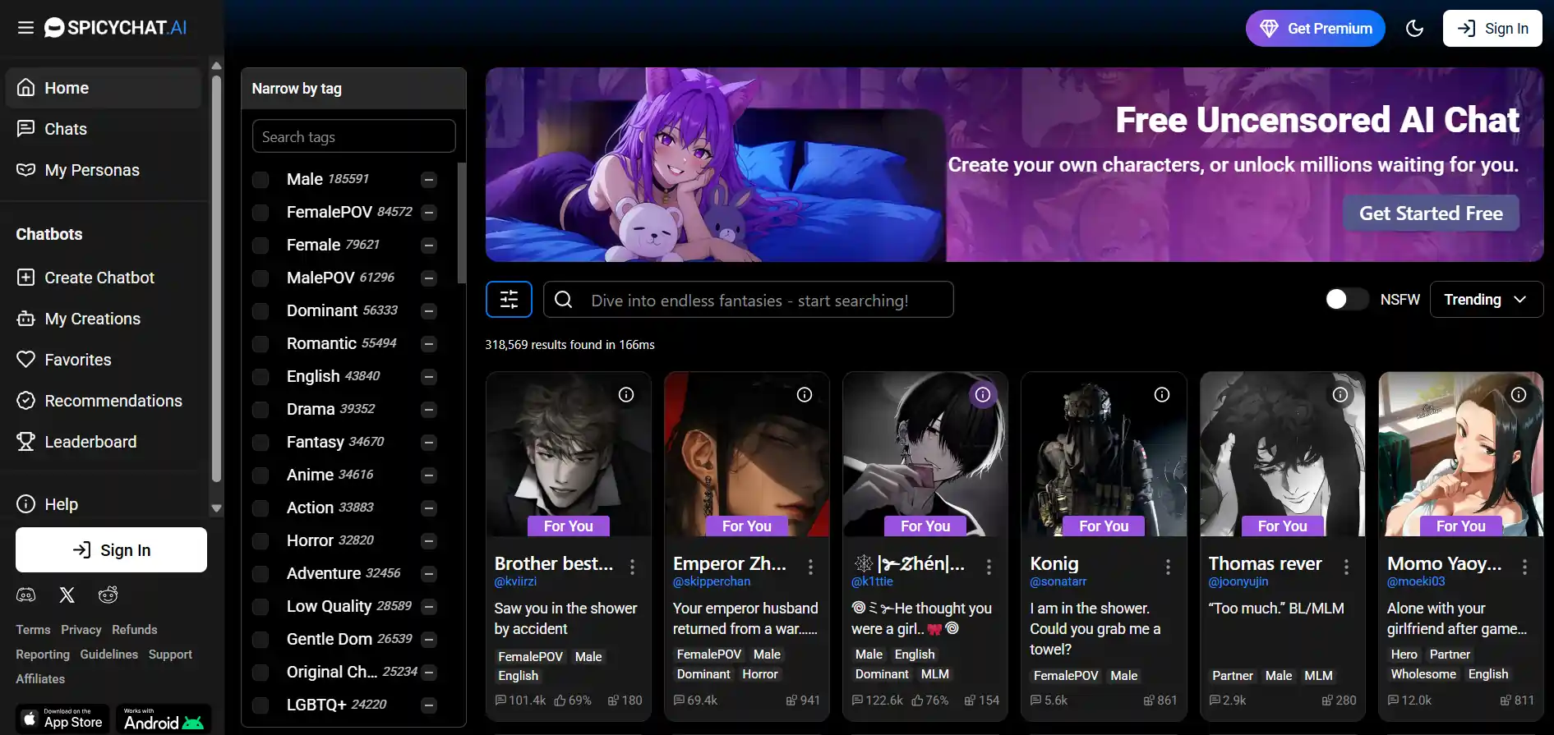Toggle dark mode moon icon
Screen dimensions: 1554x735
tap(1414, 29)
